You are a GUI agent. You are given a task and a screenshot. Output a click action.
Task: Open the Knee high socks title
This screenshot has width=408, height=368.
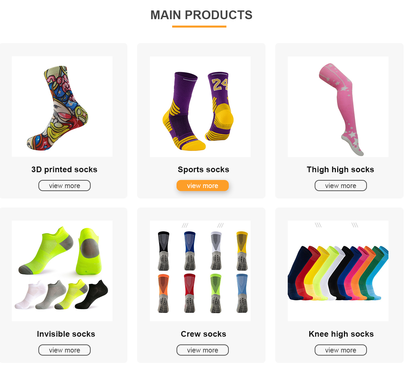[341, 334]
